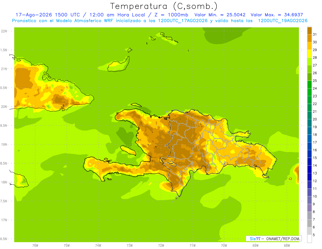The image size is (322, 249).
Task: Click the '68W' longitude axis label
Action: pos(287,246)
